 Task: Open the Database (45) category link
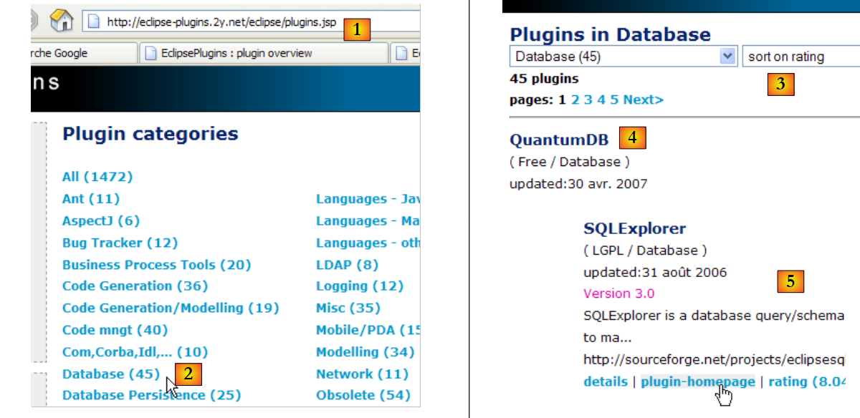pyautogui.click(x=110, y=374)
